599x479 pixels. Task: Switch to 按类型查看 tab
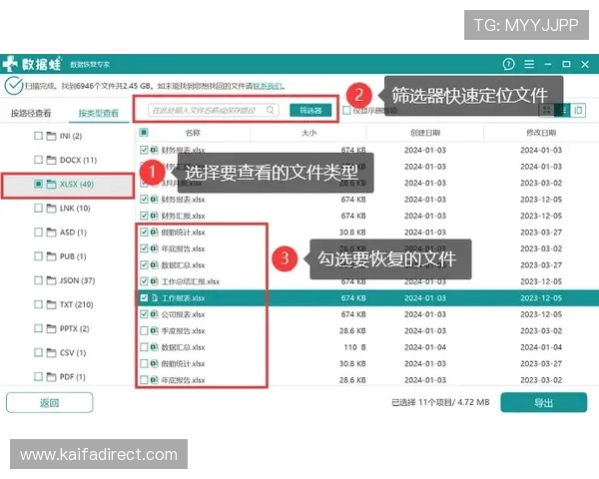(98, 113)
